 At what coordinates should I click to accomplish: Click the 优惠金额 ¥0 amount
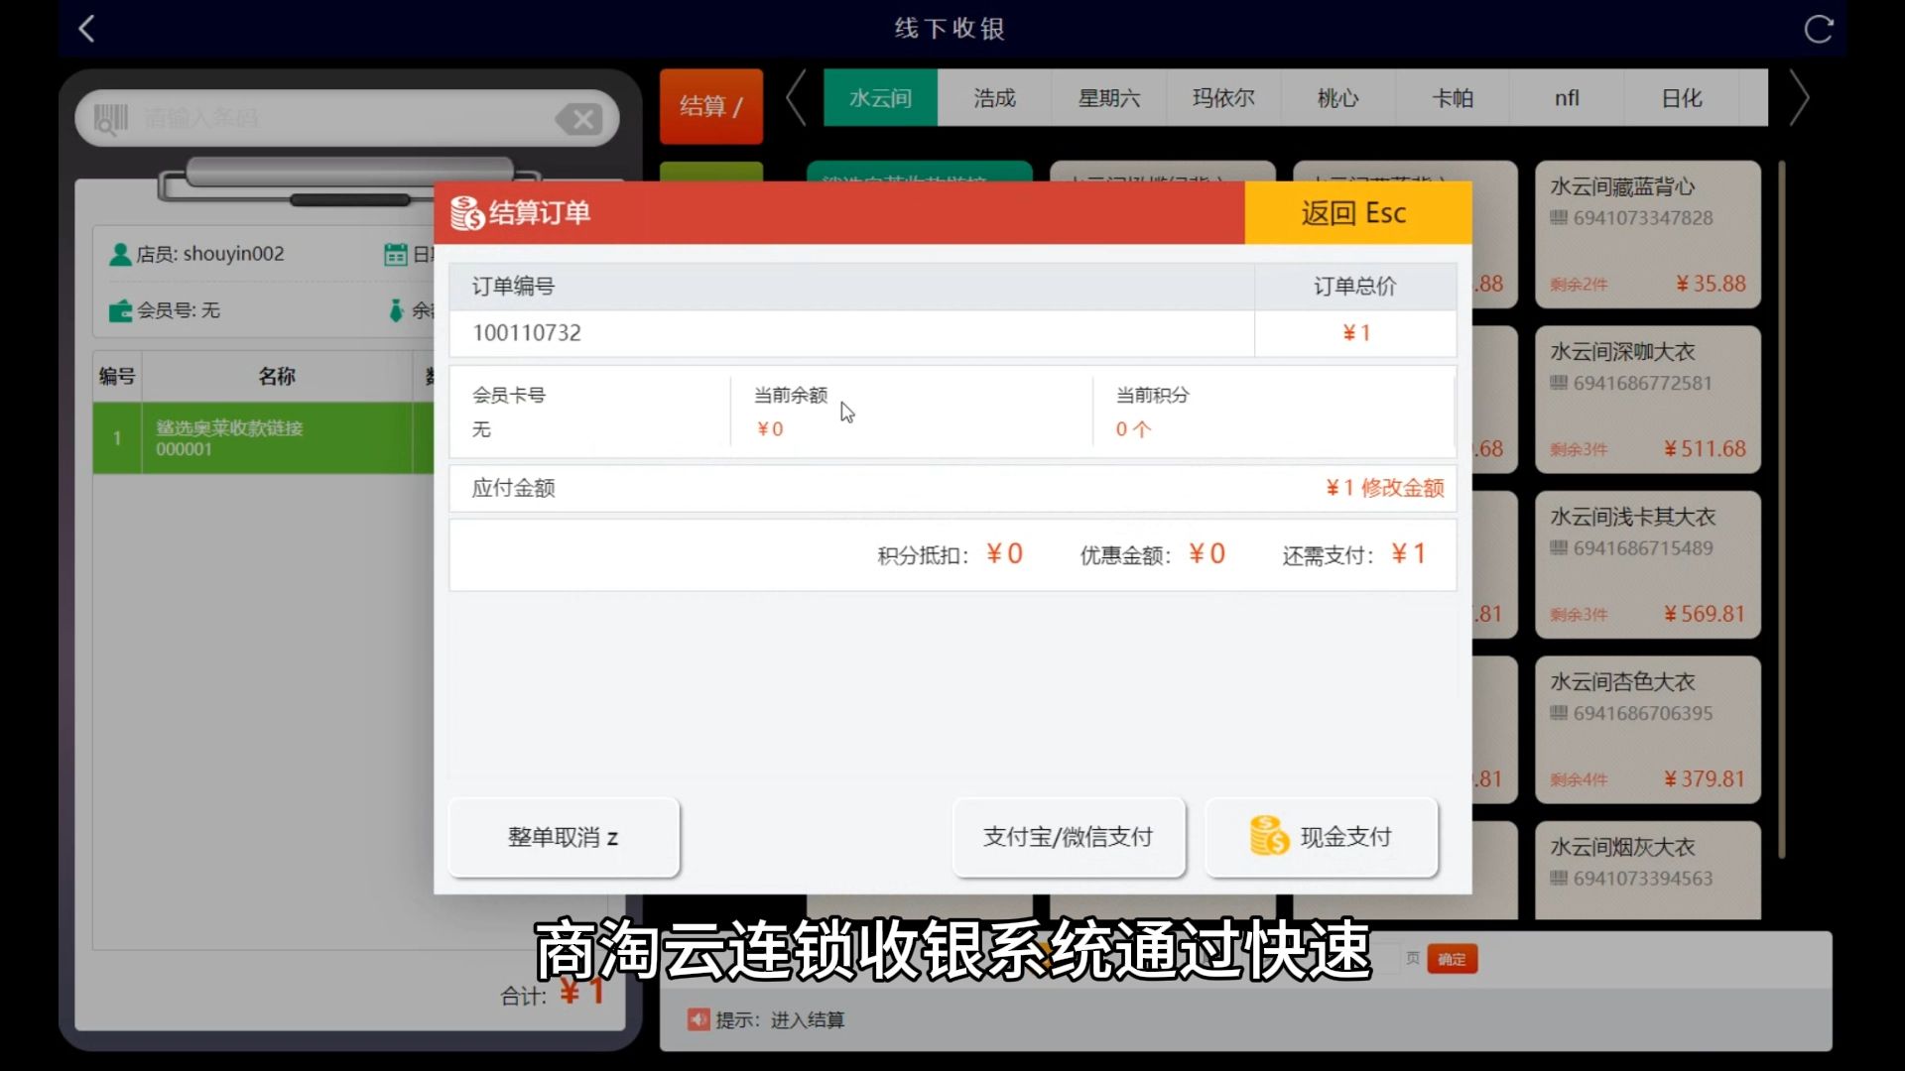coord(1206,553)
